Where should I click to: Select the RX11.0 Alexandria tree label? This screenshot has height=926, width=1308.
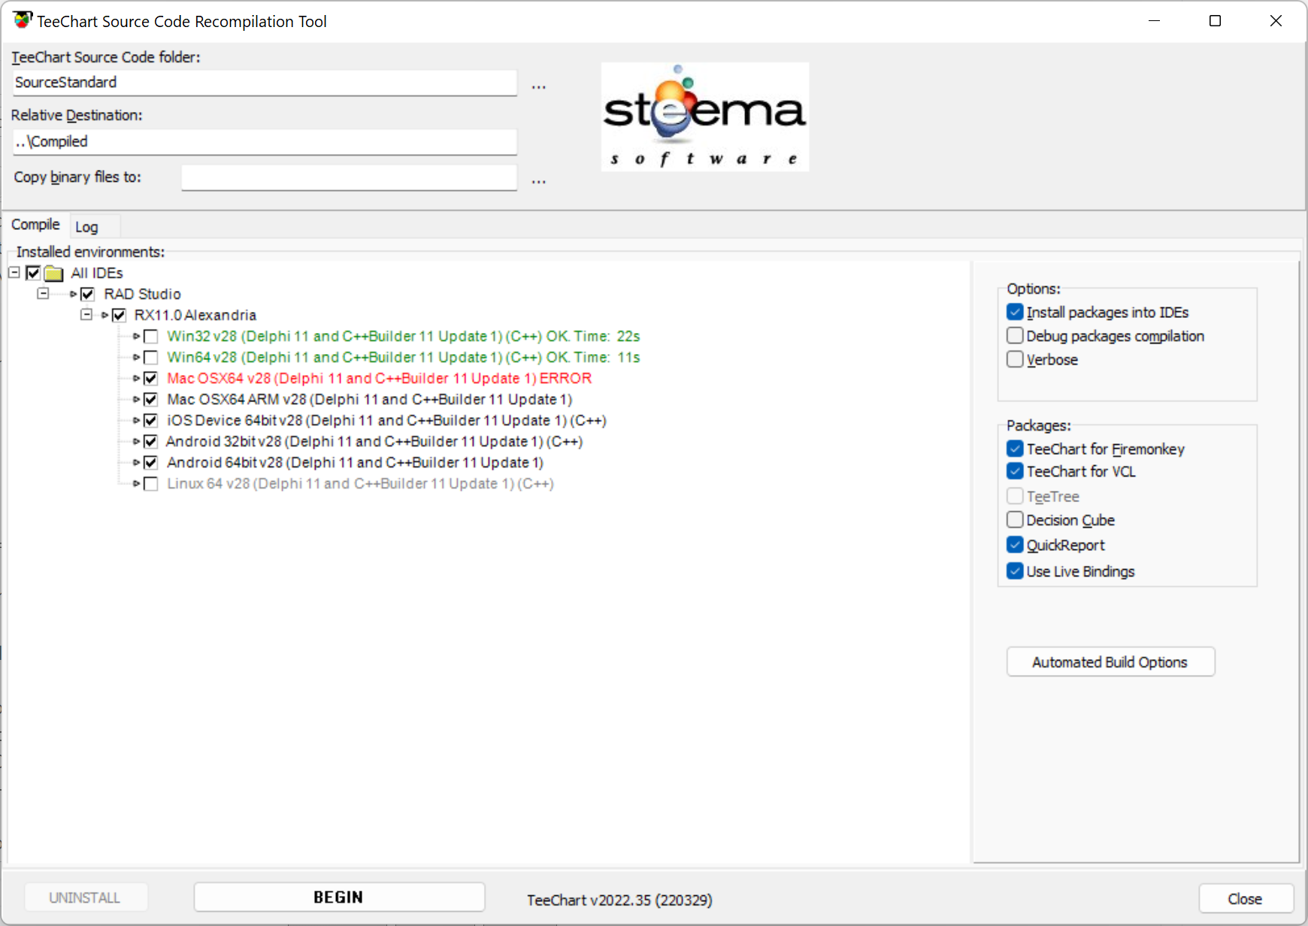pyautogui.click(x=195, y=315)
